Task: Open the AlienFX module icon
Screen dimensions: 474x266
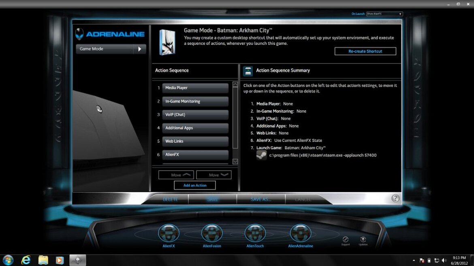Action: [x=169, y=233]
